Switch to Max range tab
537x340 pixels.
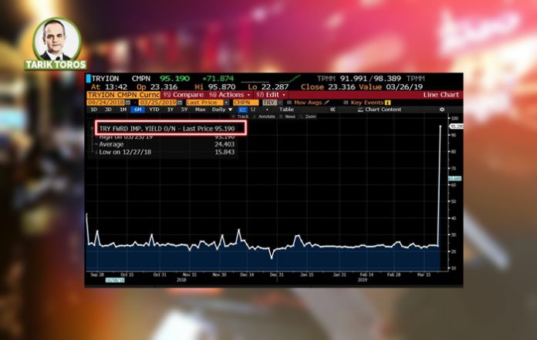click(x=201, y=109)
